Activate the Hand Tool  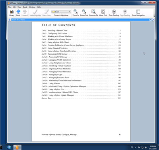click(x=103, y=13)
